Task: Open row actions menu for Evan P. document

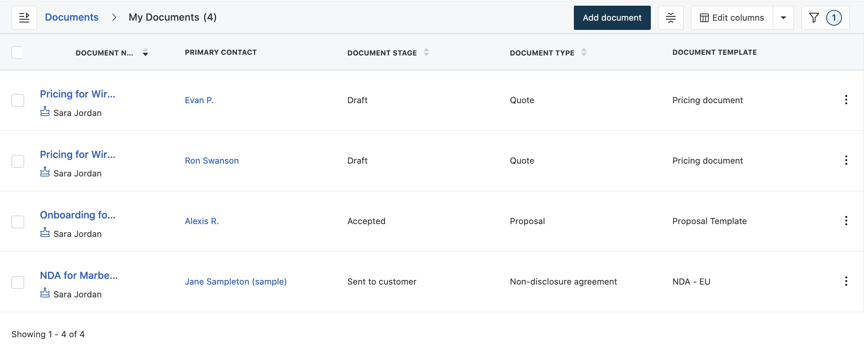Action: (846, 100)
